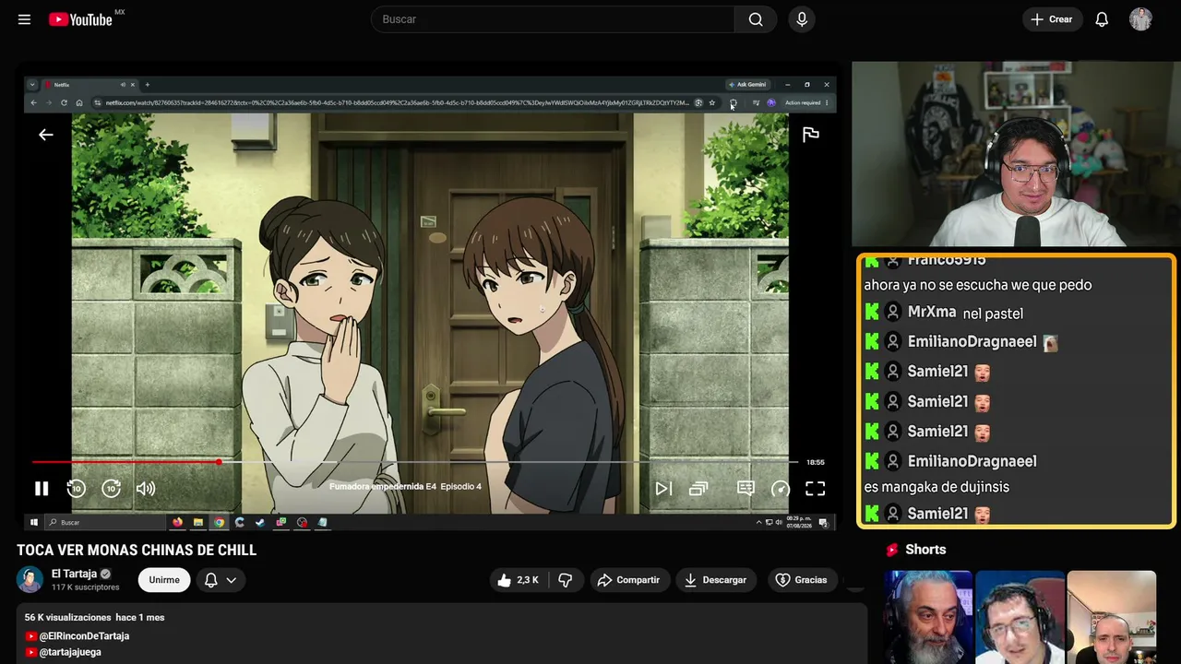Click the Compartir share button
Image resolution: width=1181 pixels, height=664 pixels.
[x=629, y=580]
